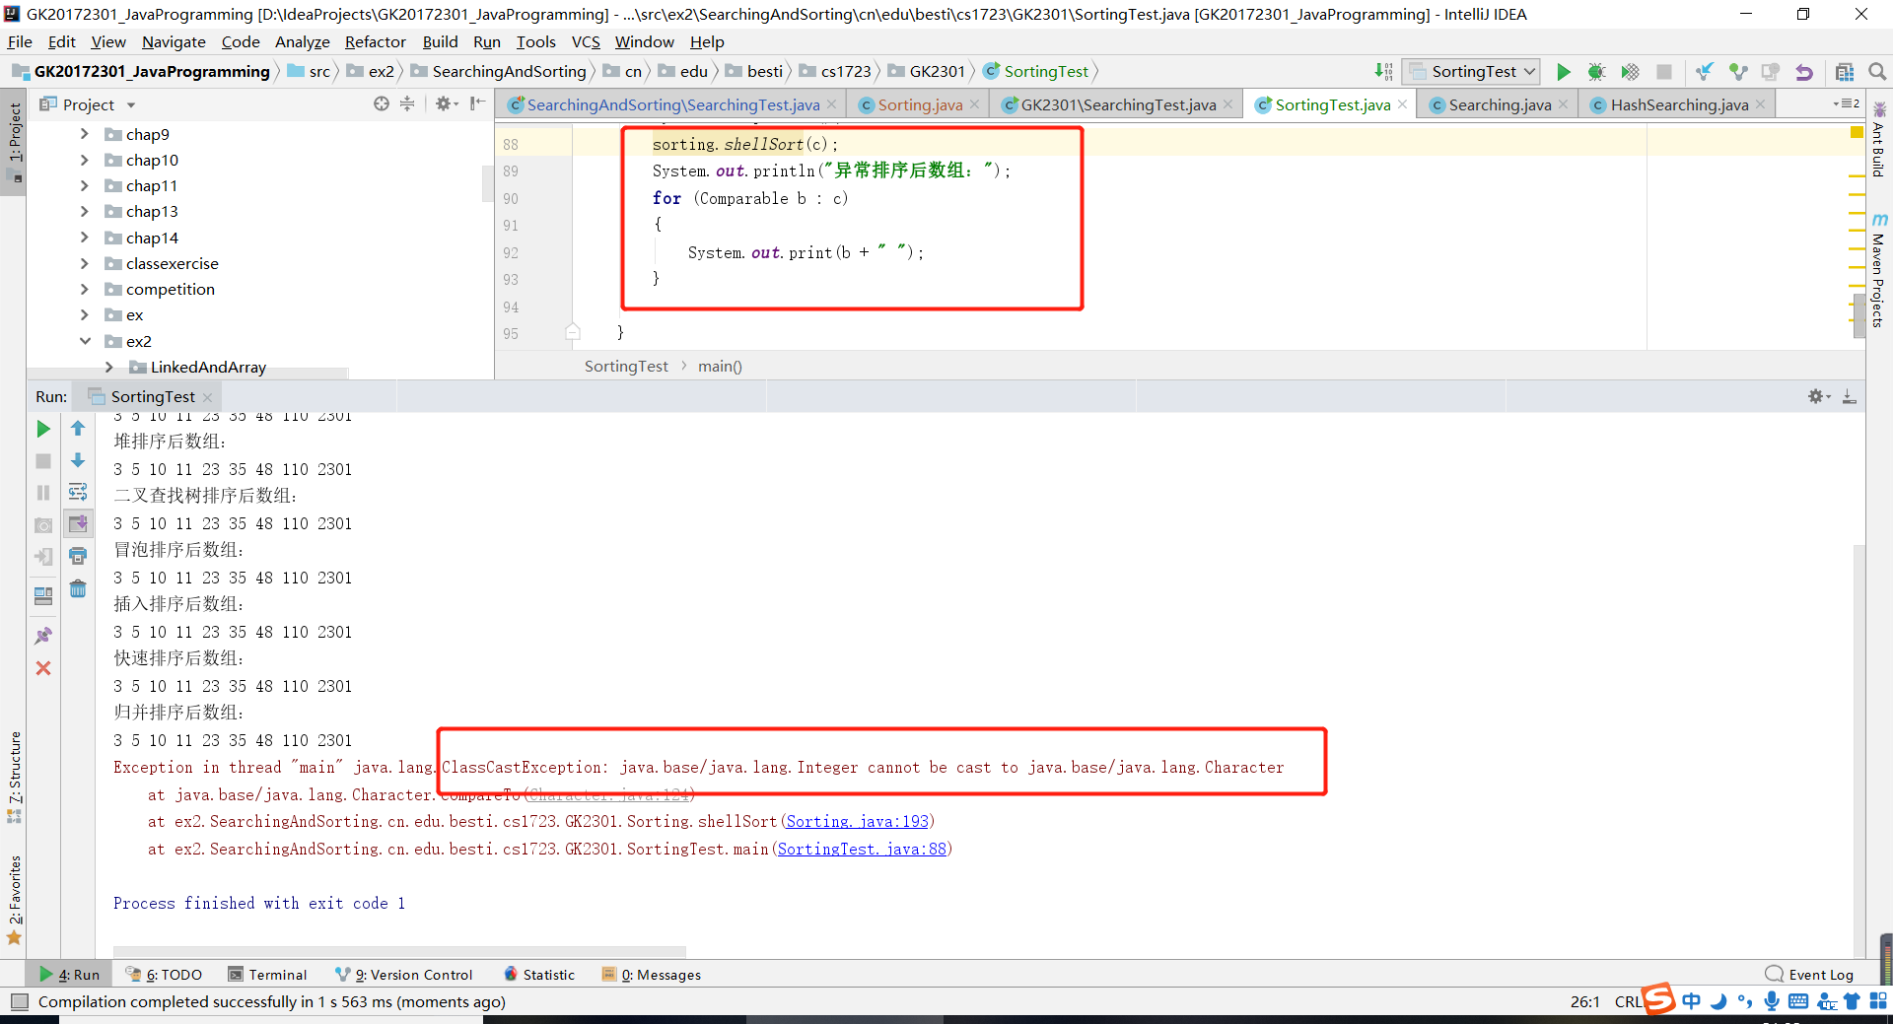Screen dimensions: 1893x1024
Task: Open the 9: Version Control tool window
Action: (x=403, y=974)
